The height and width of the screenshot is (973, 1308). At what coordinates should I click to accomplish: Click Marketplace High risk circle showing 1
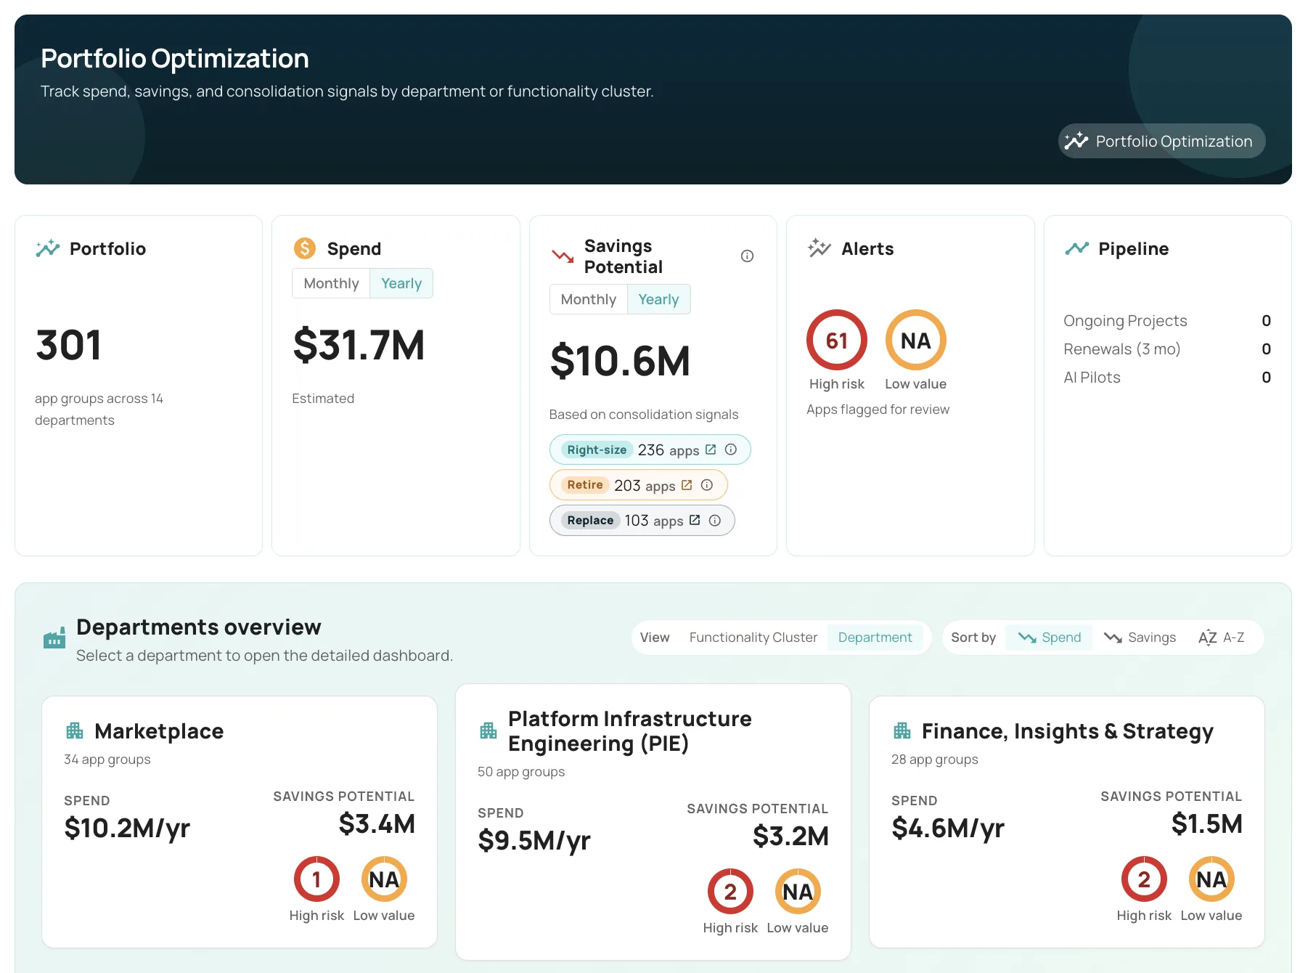(316, 879)
